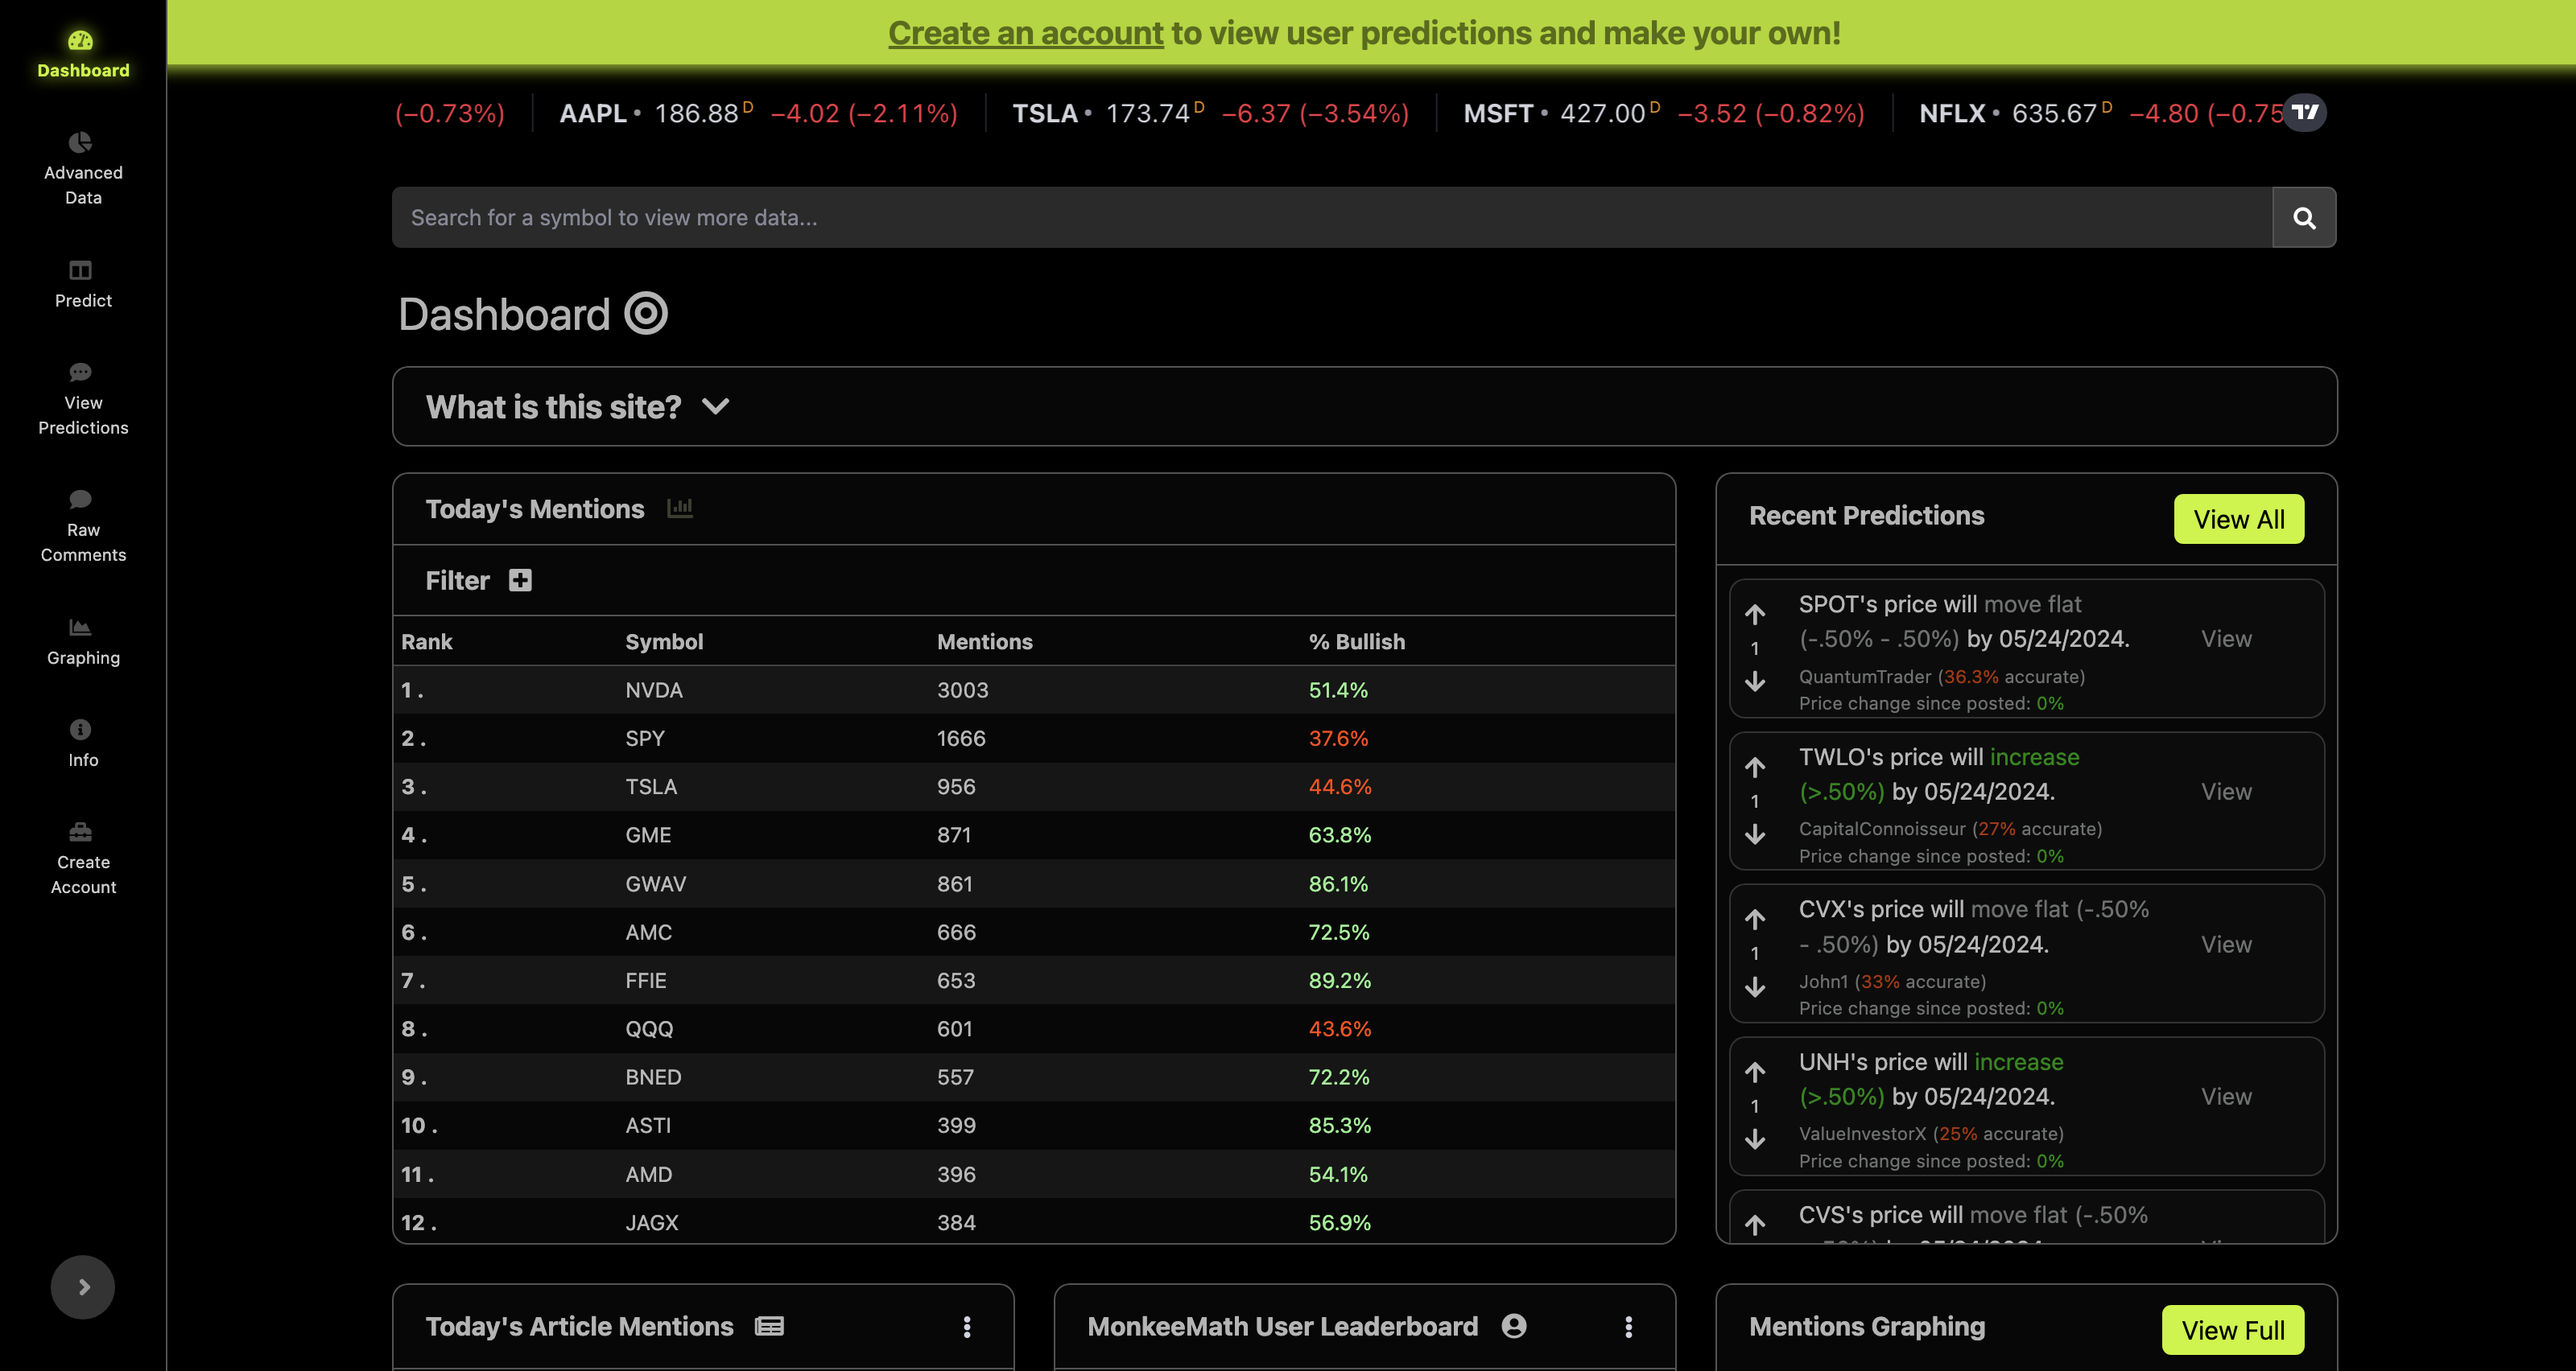Upvote the TWLO prediction
This screenshot has height=1371, width=2576.
pos(1755,768)
